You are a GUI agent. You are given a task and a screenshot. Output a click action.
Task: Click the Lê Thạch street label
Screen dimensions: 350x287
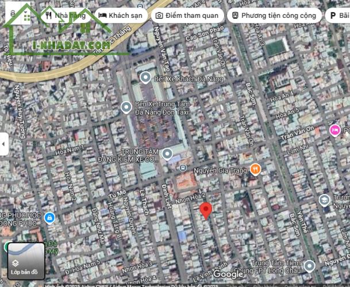tap(144, 203)
